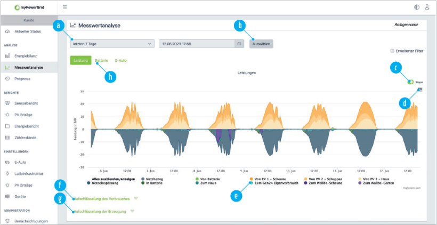The width and height of the screenshot is (437, 225).
Task: Toggle the Stapel stacking switch
Action: (x=410, y=82)
